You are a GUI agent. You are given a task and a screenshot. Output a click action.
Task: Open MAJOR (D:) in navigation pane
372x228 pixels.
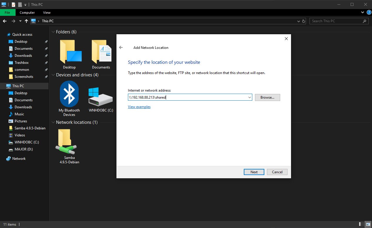pos(23,149)
